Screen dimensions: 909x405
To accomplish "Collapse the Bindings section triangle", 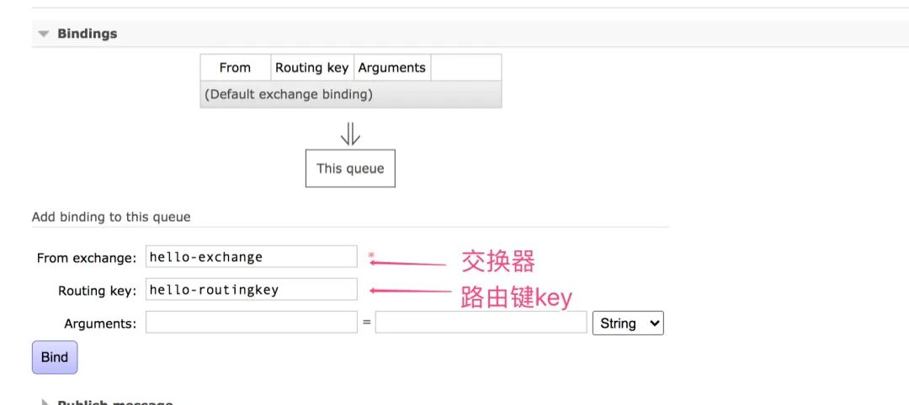I will pyautogui.click(x=44, y=34).
